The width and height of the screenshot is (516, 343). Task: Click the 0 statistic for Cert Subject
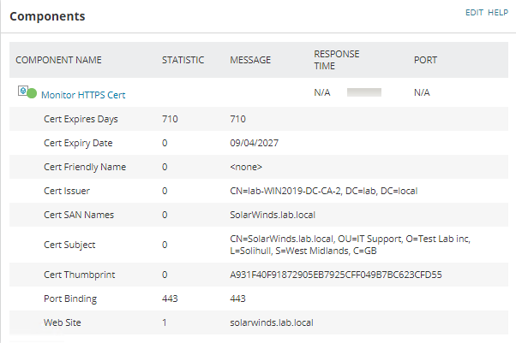(165, 245)
